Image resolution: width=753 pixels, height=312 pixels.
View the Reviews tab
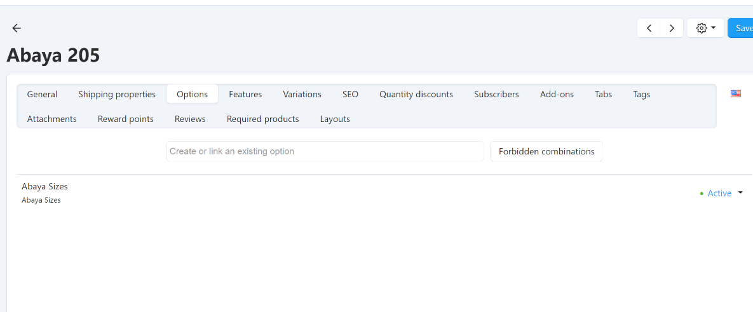tap(190, 119)
